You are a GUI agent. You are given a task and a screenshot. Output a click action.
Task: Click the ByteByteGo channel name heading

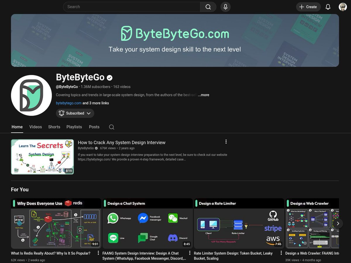click(x=80, y=77)
